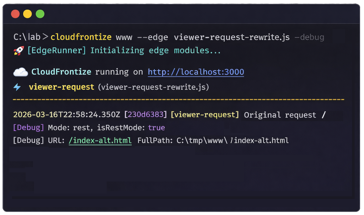Viewport: 364px width, 215px height.
Task: Click '(viewer-request-rewrite.js)' in parentheses
Action: click(154, 87)
